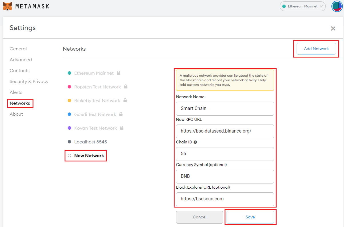The width and height of the screenshot is (344, 227).
Task: Click the "New RPC URL" label
Action: pos(189,119)
